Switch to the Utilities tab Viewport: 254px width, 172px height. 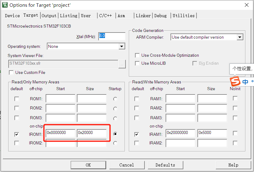pyautogui.click(x=184, y=16)
